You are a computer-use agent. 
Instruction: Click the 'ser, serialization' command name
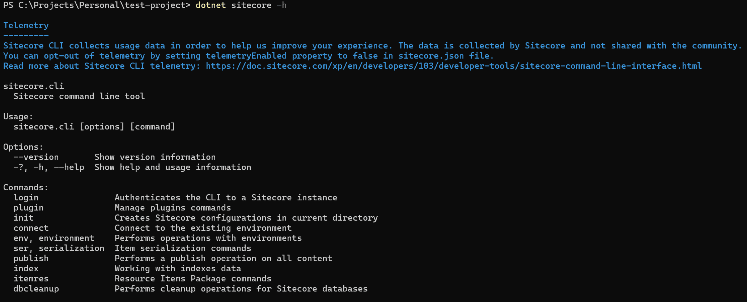[59, 248]
